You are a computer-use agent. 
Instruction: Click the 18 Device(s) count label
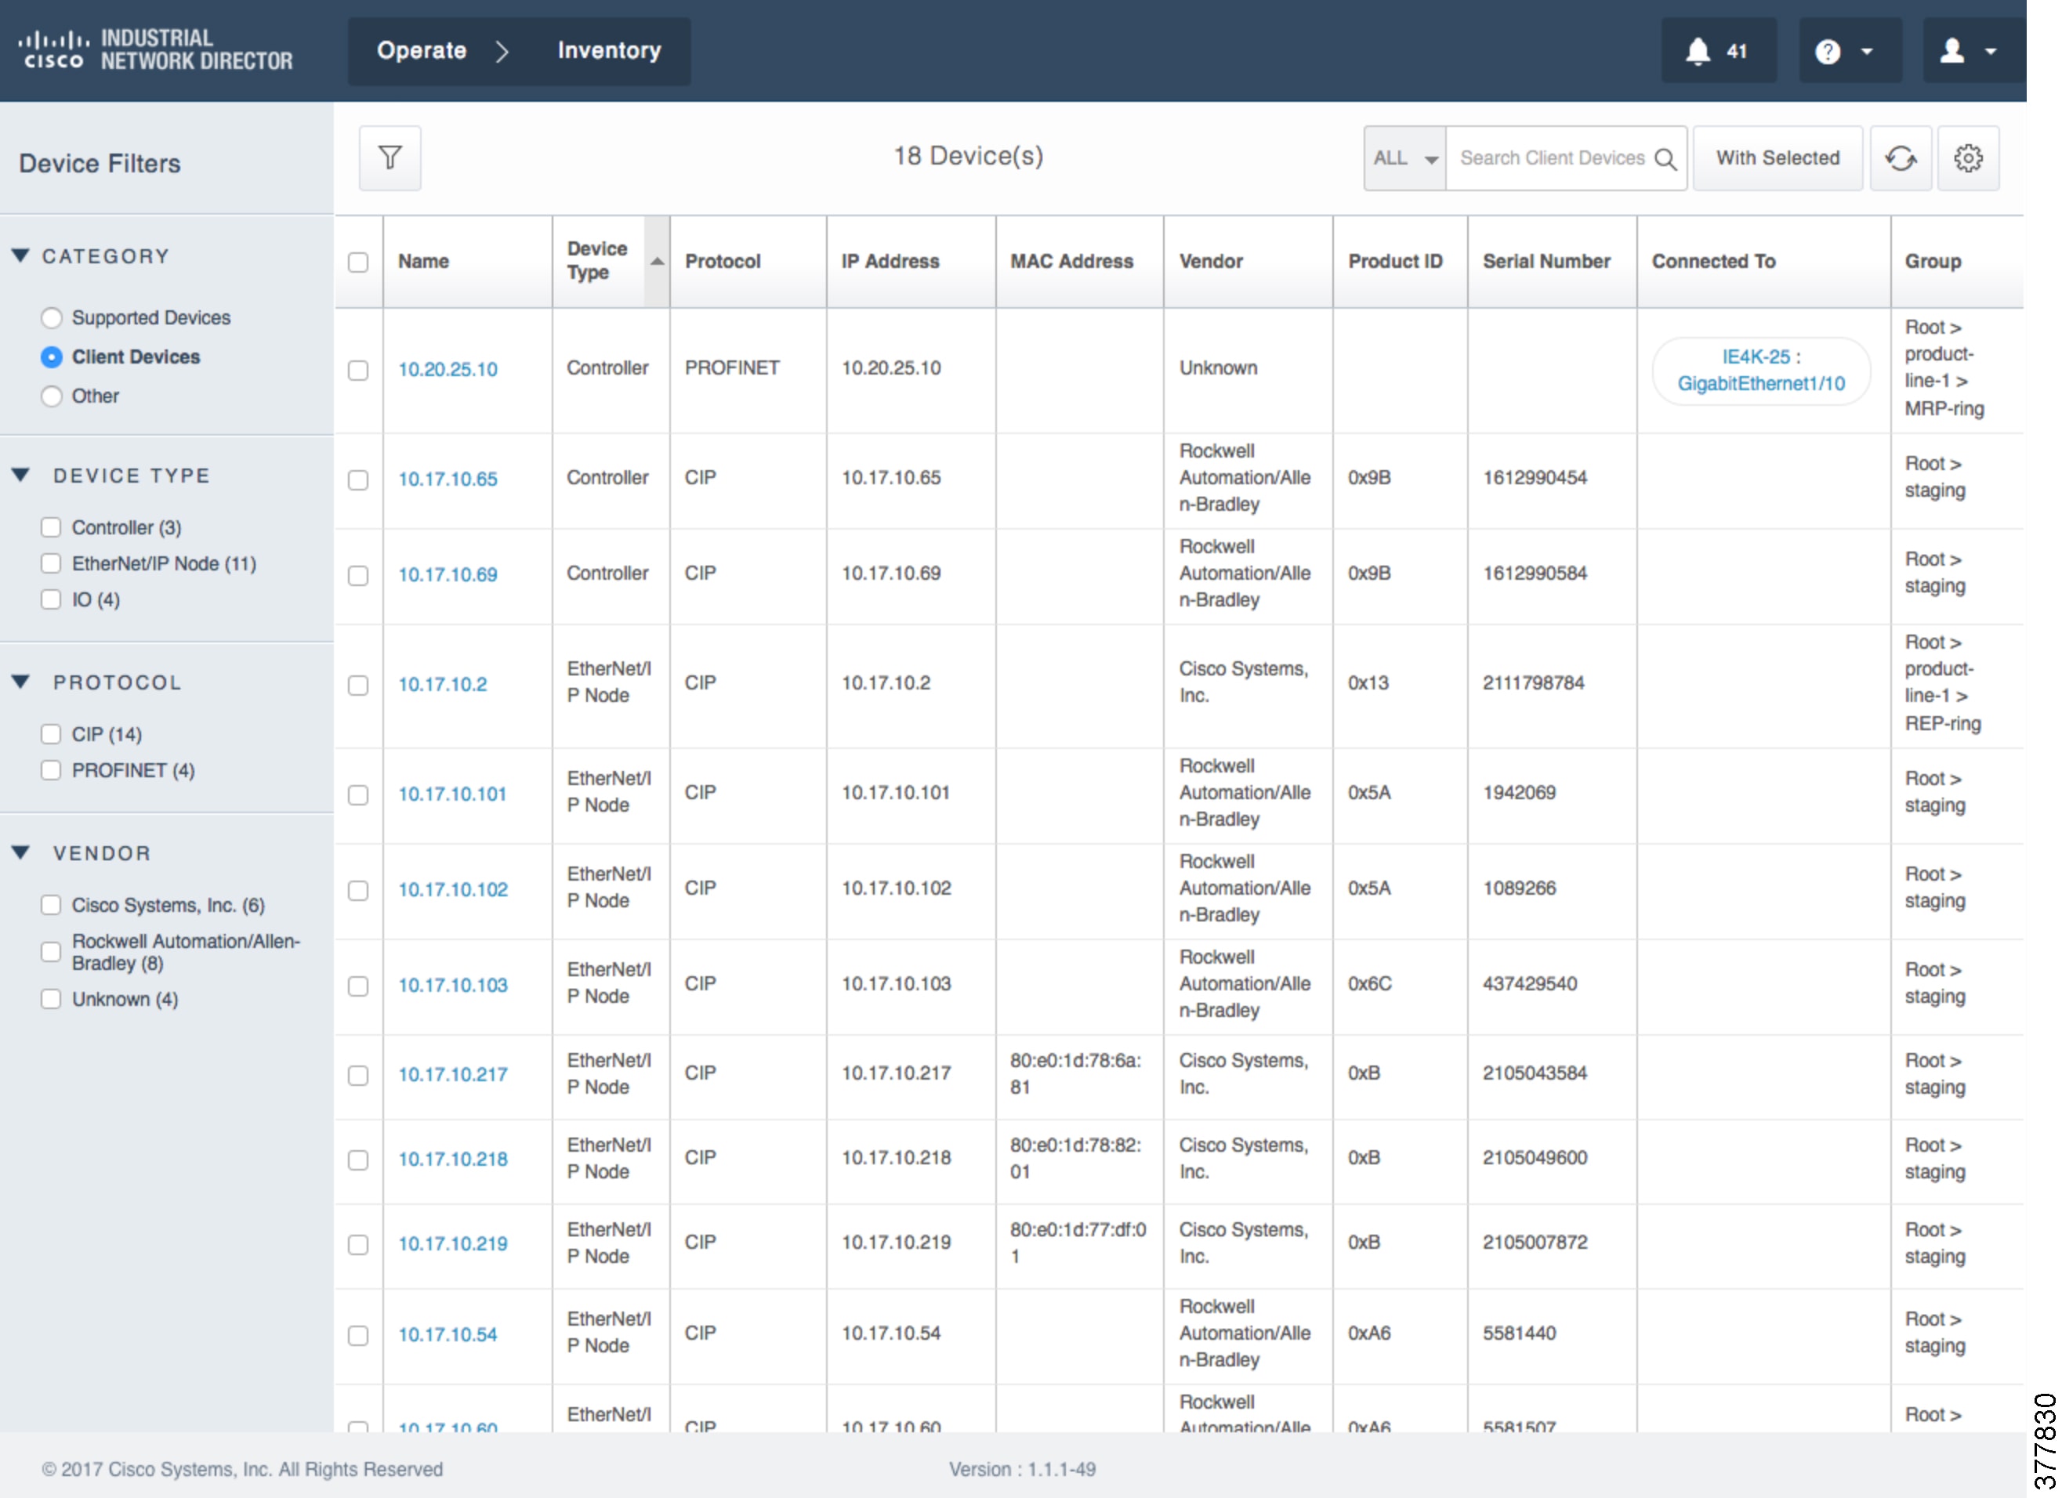[x=968, y=157]
